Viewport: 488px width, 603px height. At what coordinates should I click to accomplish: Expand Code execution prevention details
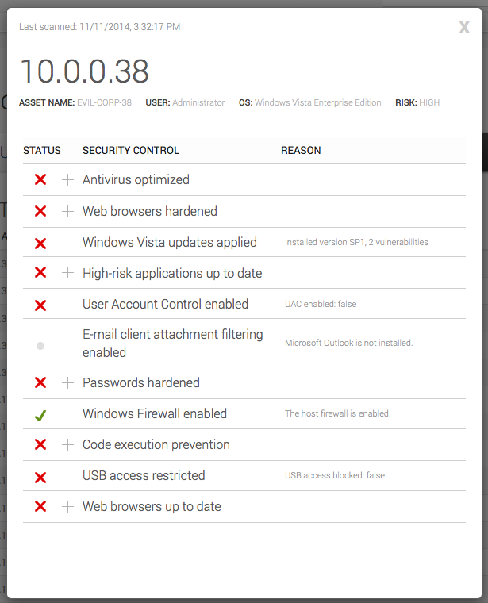[67, 445]
